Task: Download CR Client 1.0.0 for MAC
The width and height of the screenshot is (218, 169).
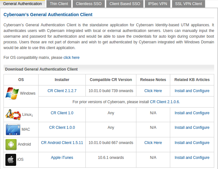Action: [62, 128]
